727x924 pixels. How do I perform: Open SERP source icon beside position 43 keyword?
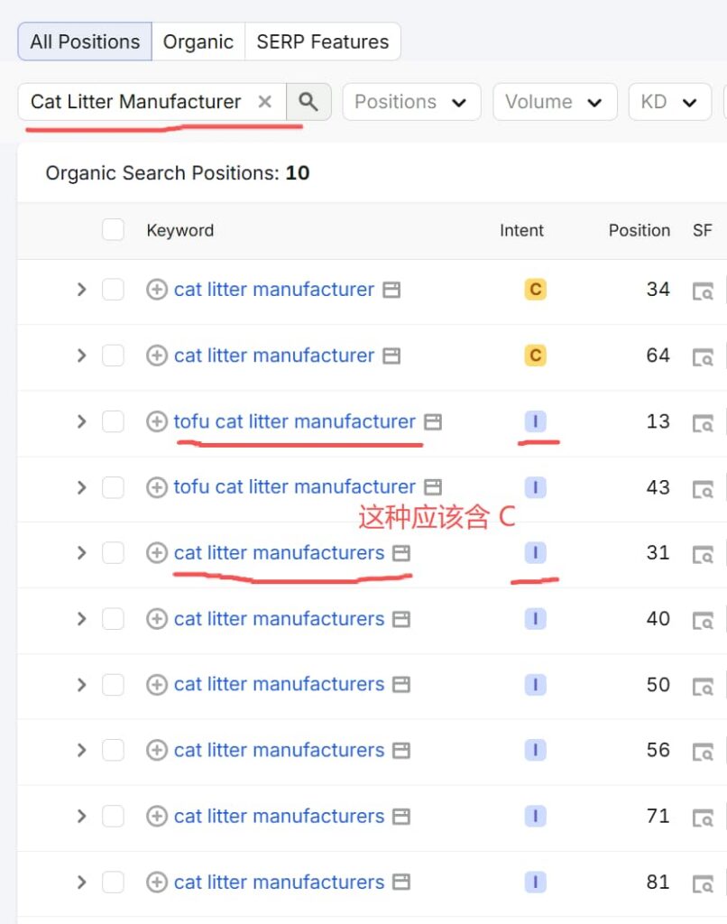click(433, 487)
